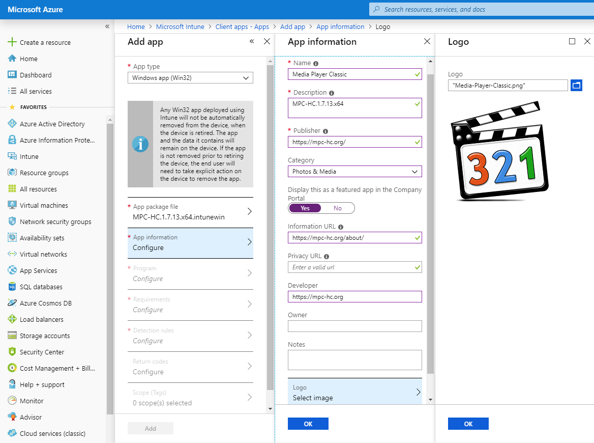Click the Description text box
The width and height of the screenshot is (594, 443).
(354, 108)
